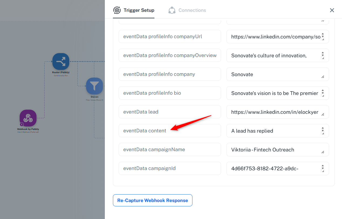Close the Trigger Setup panel
This screenshot has height=219, width=342.
coord(332,10)
